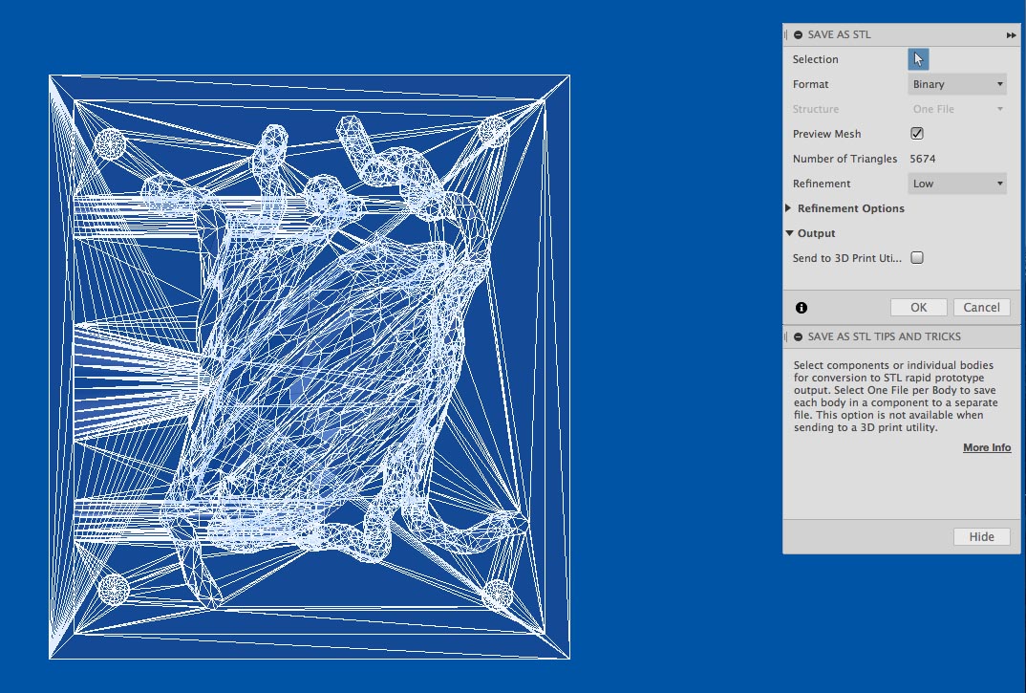Click the info icon beside OK
Viewport: 1026px width, 693px height.
pyautogui.click(x=802, y=308)
